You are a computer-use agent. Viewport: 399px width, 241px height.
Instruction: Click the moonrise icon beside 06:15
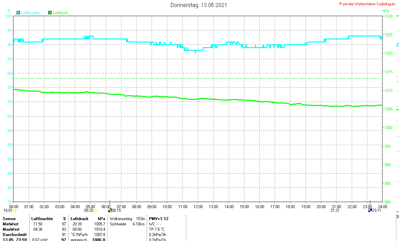click(110, 210)
